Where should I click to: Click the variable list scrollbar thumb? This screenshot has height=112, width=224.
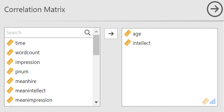(96, 45)
